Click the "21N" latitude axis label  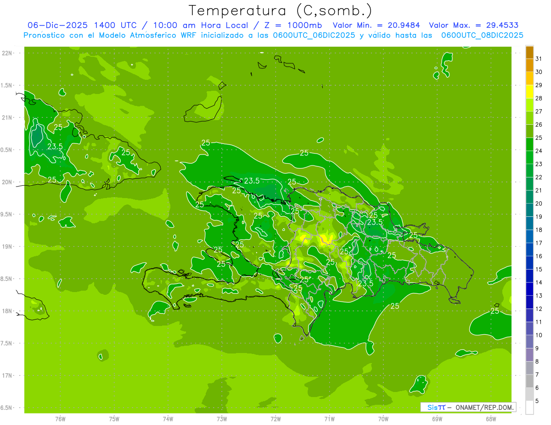click(7, 117)
